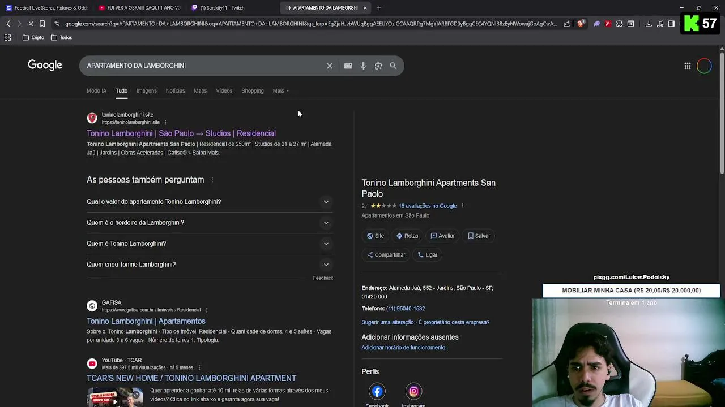Go back in browser history
The height and width of the screenshot is (407, 725).
pos(8,24)
